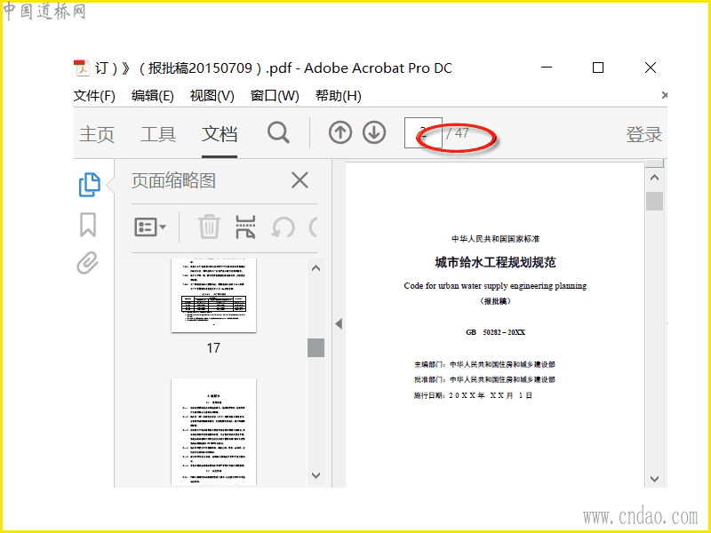This screenshot has height=533, width=711.
Task: Close the page thumbnails panel
Action: pos(300,180)
